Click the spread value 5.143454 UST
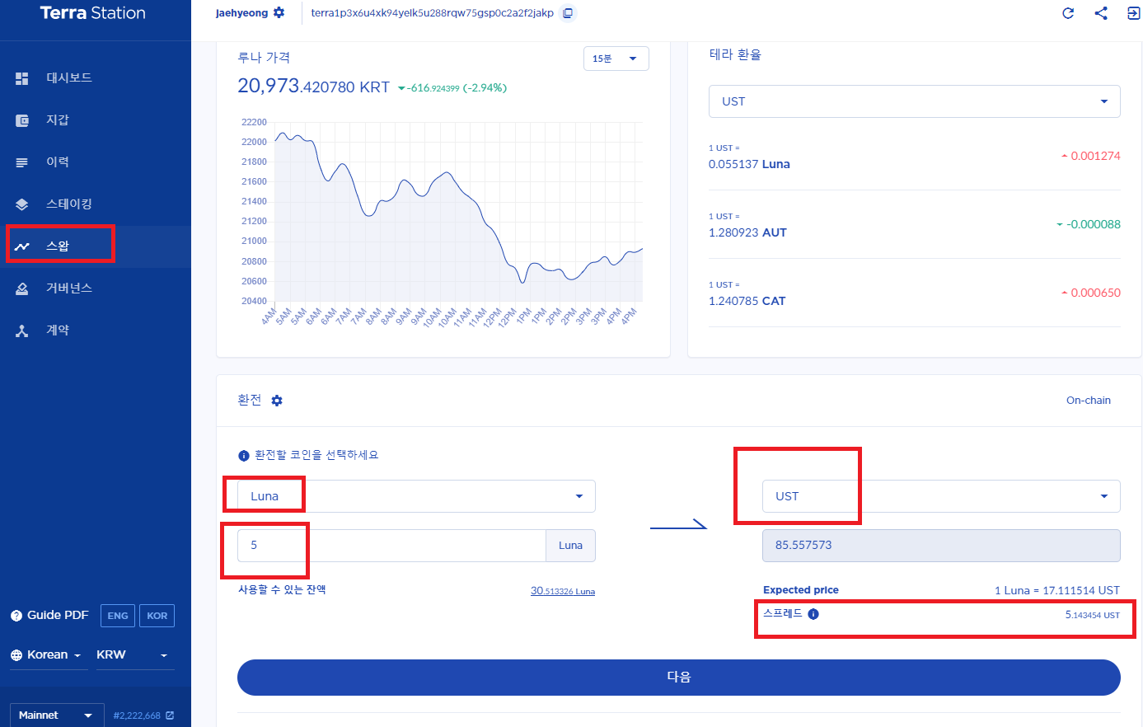This screenshot has height=727, width=1143. tap(1092, 615)
